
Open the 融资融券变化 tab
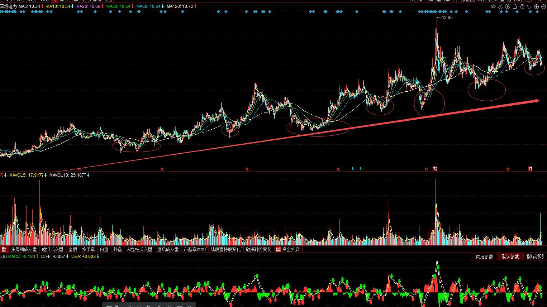point(258,249)
